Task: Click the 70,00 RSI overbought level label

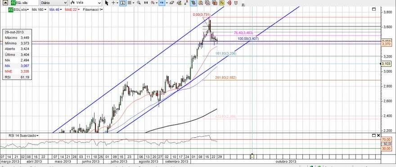Action: pyautogui.click(x=387, y=139)
